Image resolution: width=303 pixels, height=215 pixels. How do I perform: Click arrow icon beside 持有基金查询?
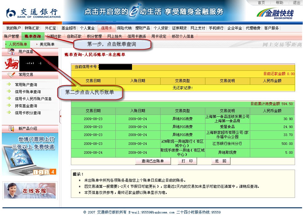point(9,105)
